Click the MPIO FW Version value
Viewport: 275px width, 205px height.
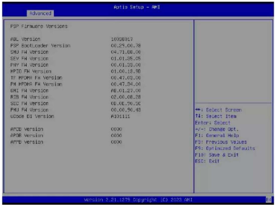(x=126, y=71)
